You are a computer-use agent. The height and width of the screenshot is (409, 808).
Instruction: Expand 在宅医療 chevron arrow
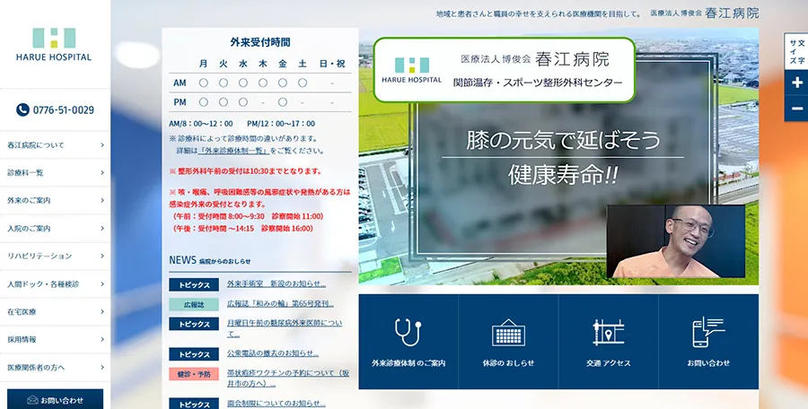tap(102, 311)
